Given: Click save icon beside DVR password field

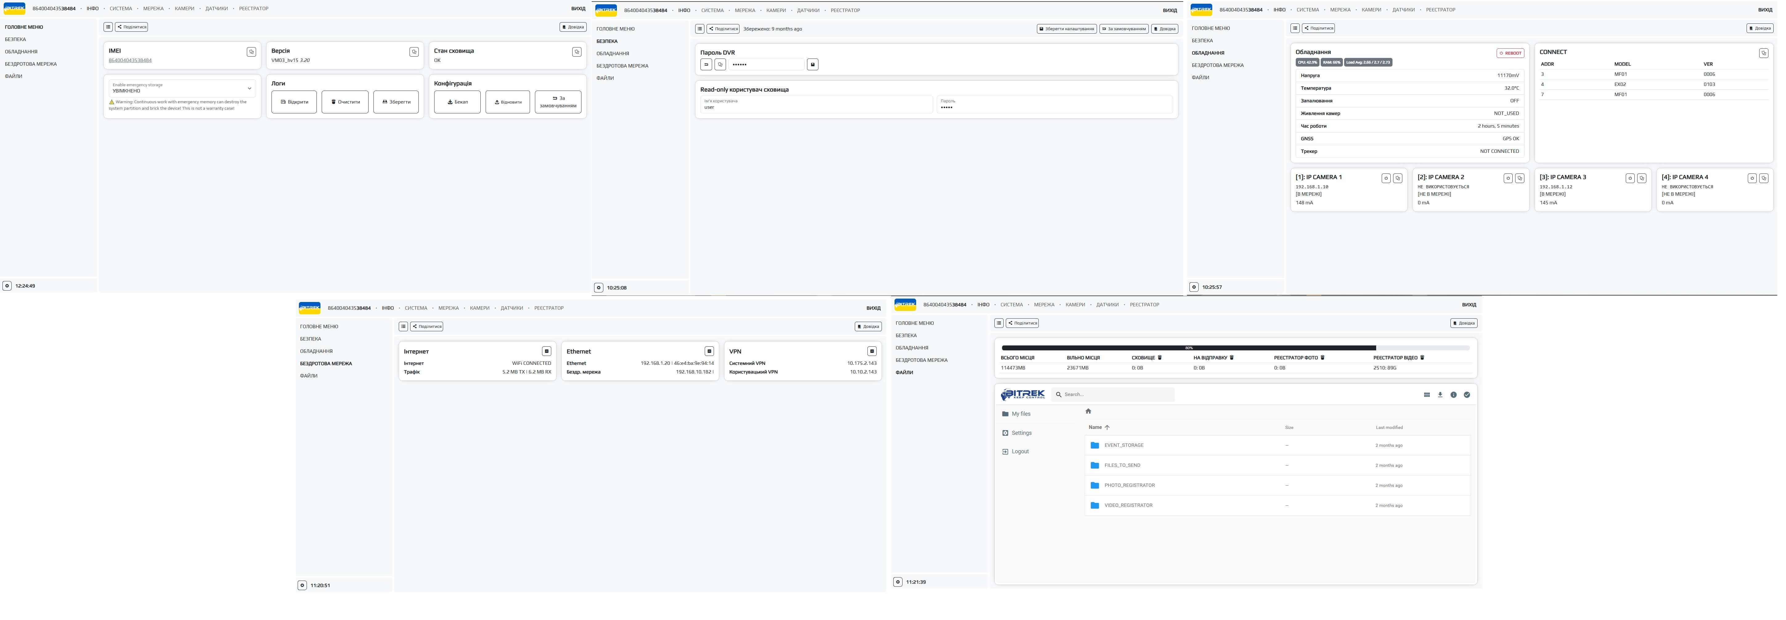Looking at the screenshot, I should click(x=813, y=64).
